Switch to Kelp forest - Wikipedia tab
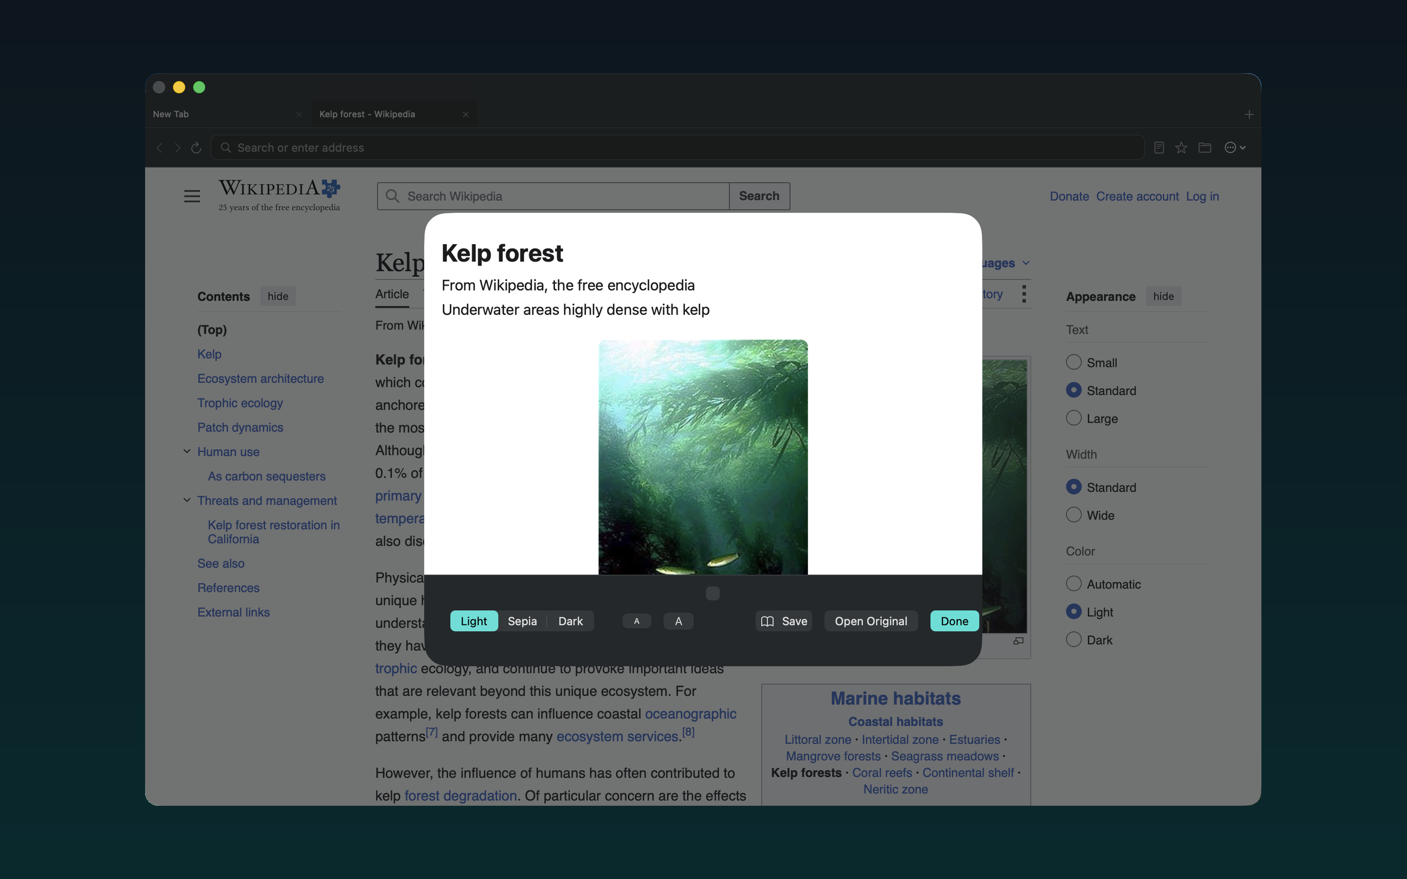 (394, 115)
